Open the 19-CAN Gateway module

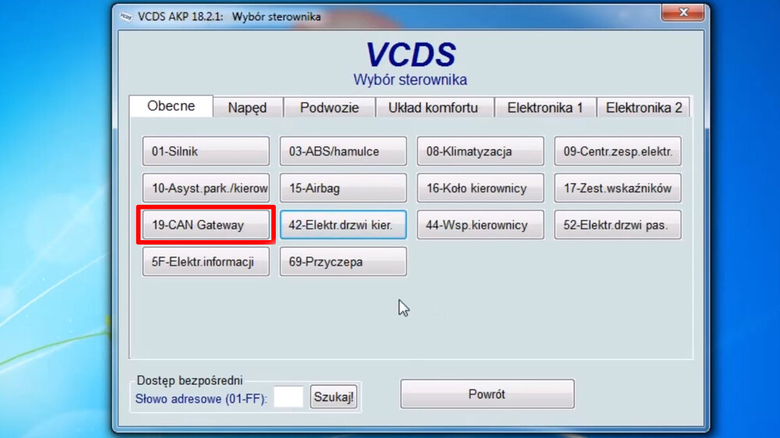[205, 225]
